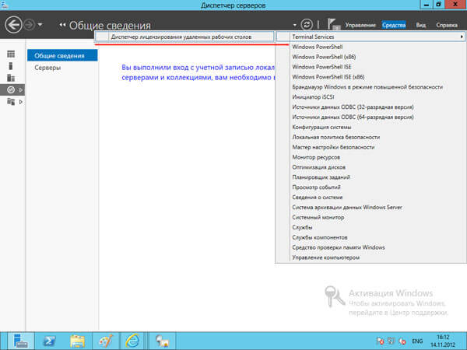Open the Средства menu
Viewport: 467px width, 350px height.
click(394, 25)
